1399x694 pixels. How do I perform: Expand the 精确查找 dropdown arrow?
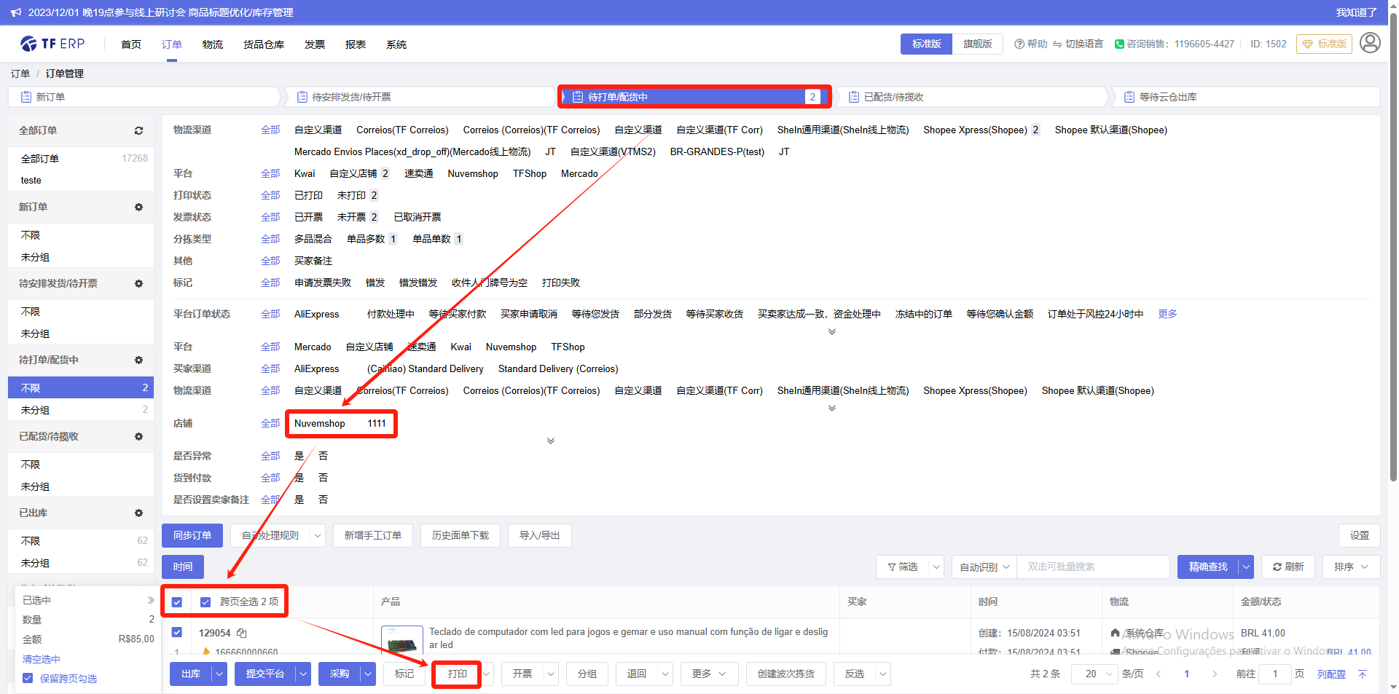tap(1246, 567)
